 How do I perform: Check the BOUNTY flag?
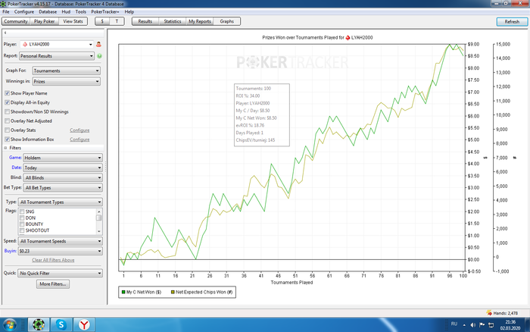pos(22,224)
